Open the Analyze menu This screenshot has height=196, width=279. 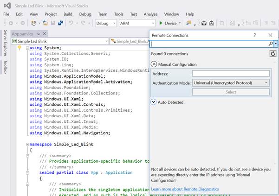(x=150, y=14)
